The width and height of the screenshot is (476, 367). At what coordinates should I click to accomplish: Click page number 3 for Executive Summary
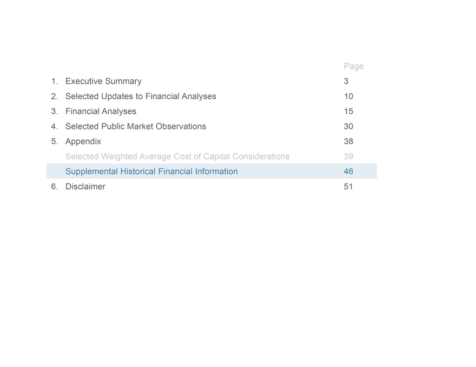tap(346, 81)
